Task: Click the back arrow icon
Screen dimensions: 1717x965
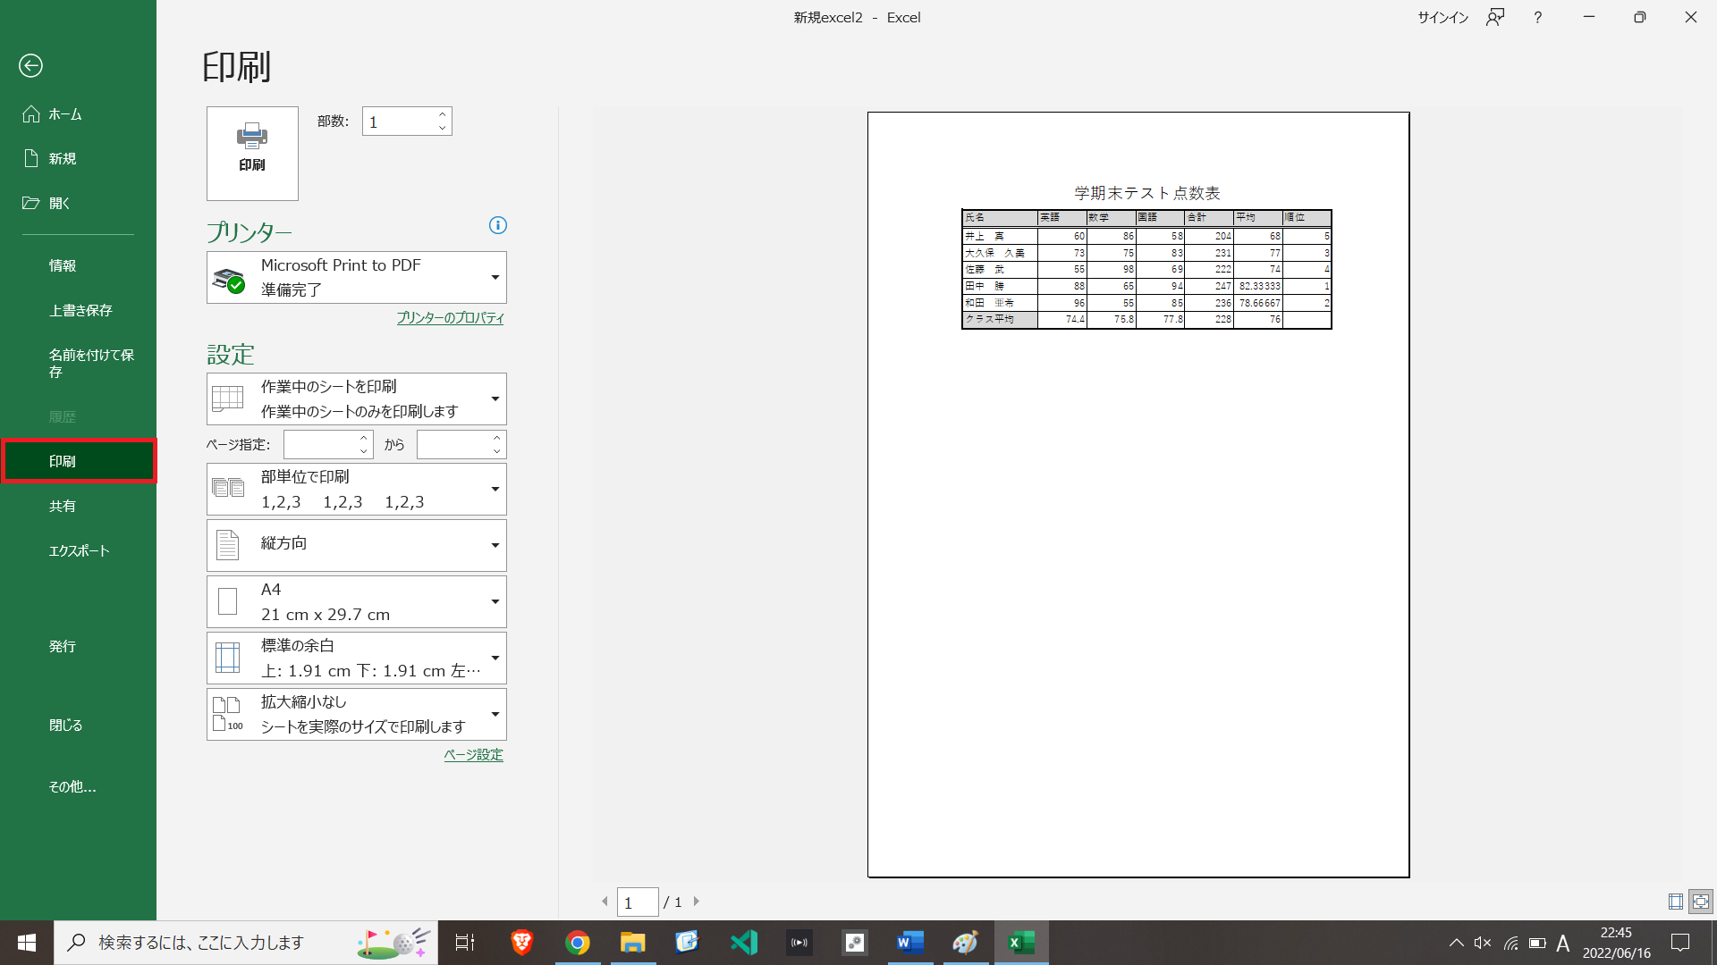Action: pyautogui.click(x=30, y=65)
